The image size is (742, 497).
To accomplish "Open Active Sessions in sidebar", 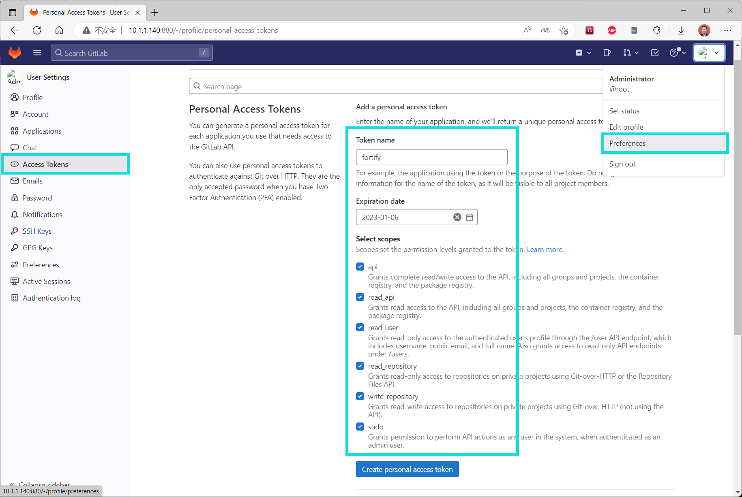I will click(65, 281).
